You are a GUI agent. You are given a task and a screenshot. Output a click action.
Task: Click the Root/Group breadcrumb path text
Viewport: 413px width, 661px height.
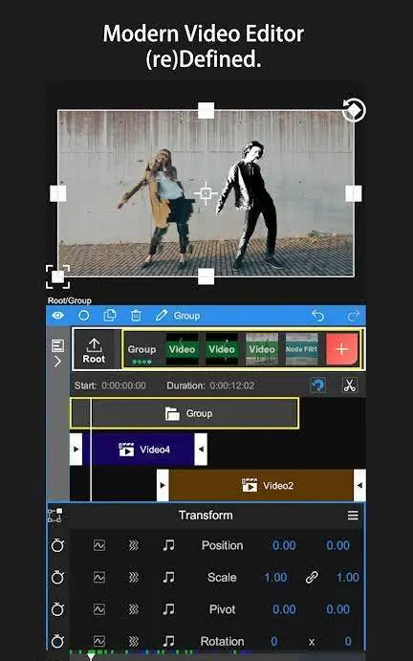pos(70,300)
